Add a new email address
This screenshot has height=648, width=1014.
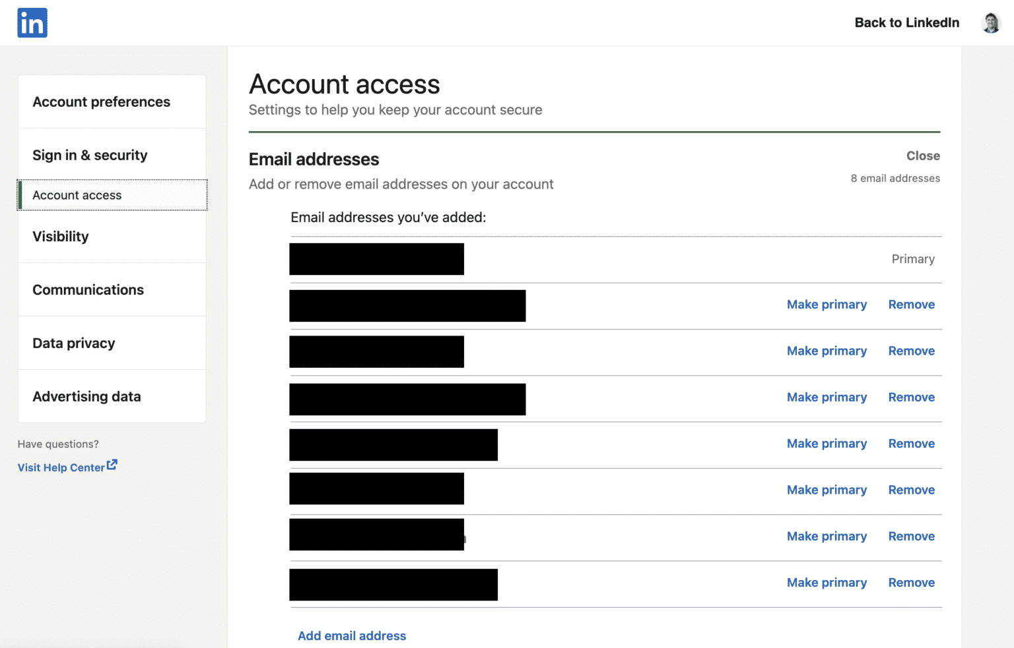click(x=351, y=635)
